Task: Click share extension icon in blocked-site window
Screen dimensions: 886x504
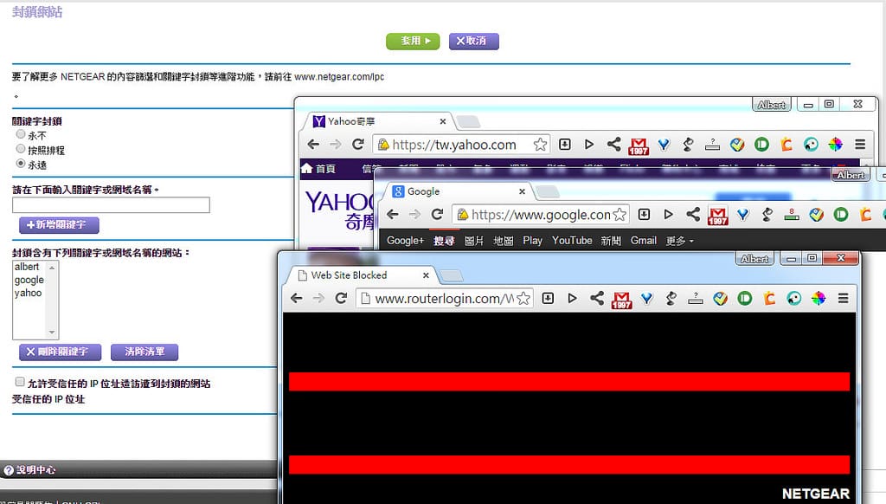Action: click(x=597, y=298)
